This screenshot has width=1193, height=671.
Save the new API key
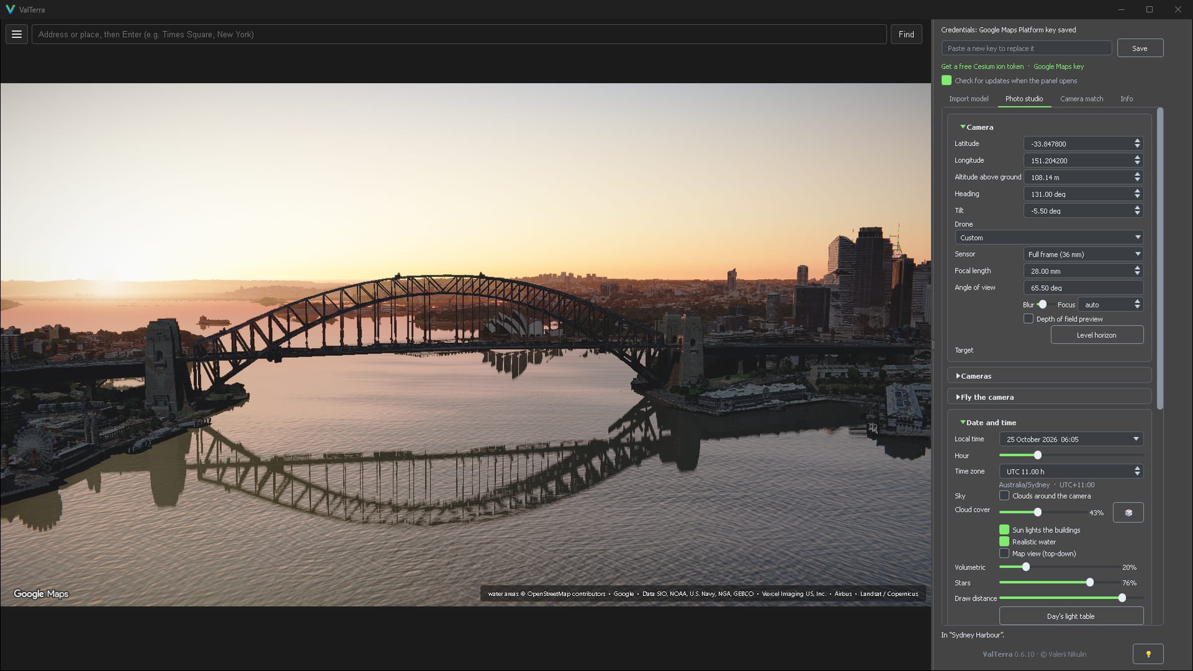pyautogui.click(x=1140, y=48)
